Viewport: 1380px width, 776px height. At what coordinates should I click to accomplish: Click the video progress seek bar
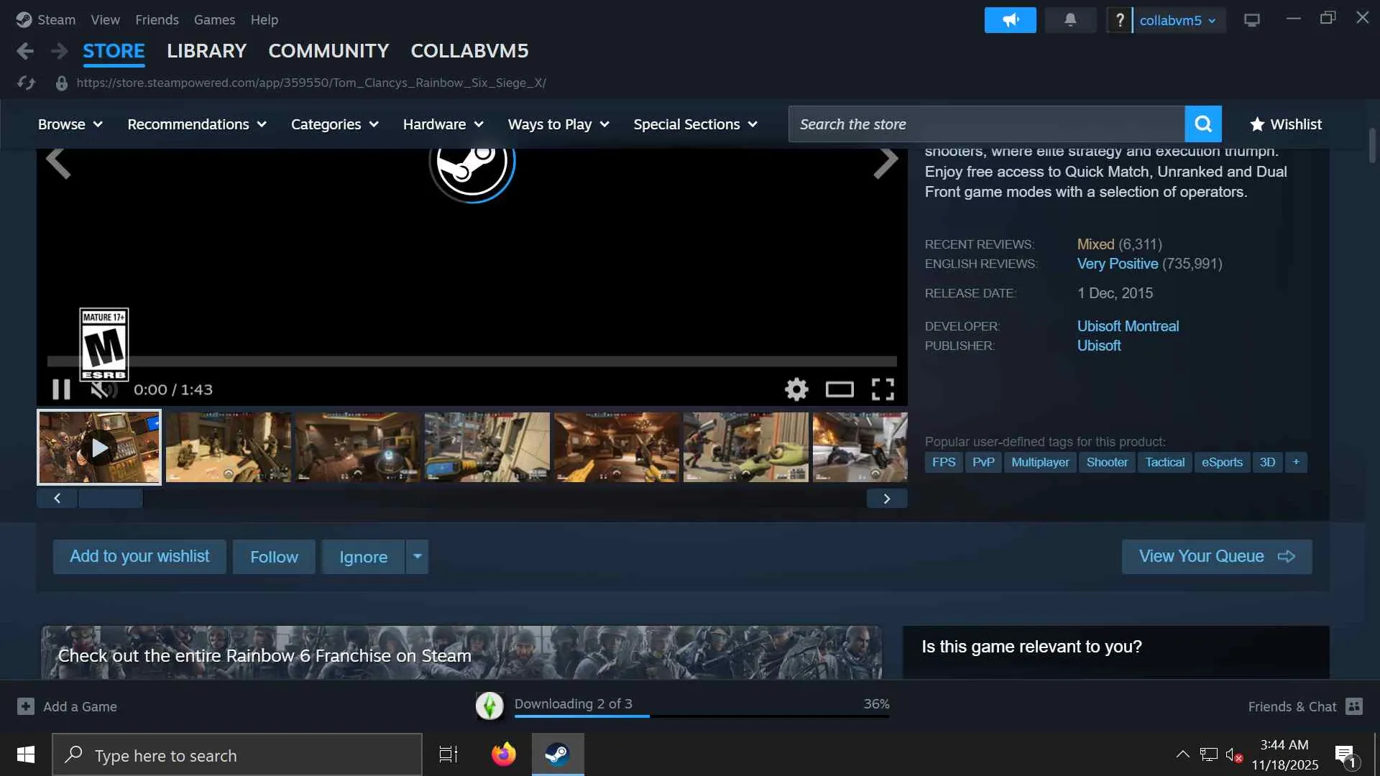[x=471, y=361]
